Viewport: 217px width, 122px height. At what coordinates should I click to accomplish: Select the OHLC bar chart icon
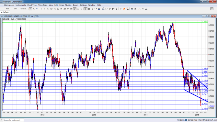click(34, 9)
